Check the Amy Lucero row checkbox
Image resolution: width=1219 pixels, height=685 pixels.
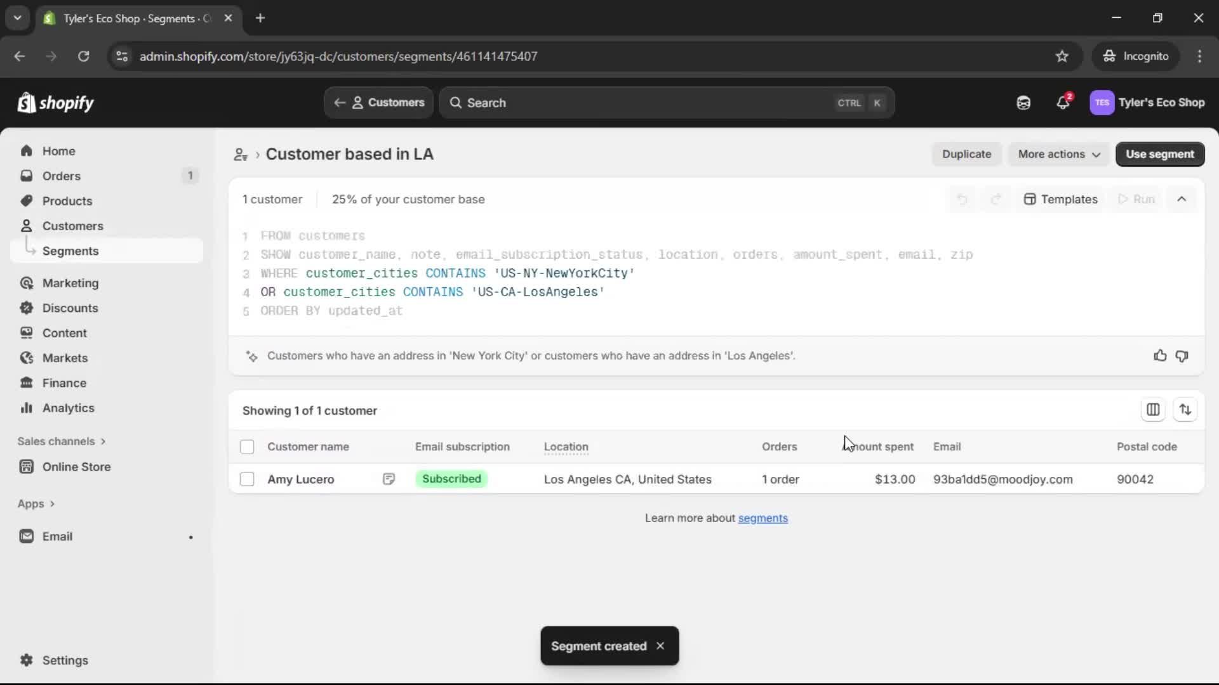[x=247, y=480]
